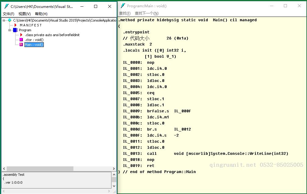This screenshot has height=194, width=307.
Task: Click the IL_000b: ldc.i4.m1 line
Action: click(x=146, y=117)
